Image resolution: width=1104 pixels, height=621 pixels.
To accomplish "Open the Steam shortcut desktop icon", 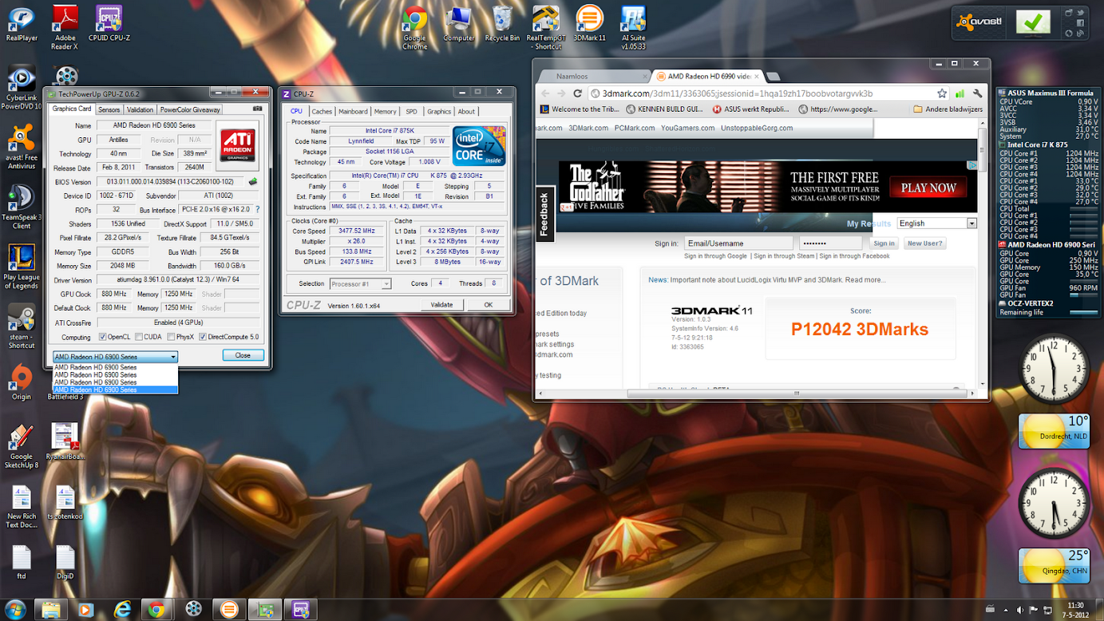I will tap(22, 327).
